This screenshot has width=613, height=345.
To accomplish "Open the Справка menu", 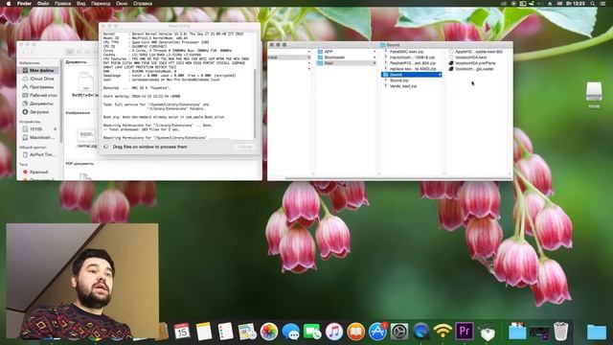I will (143, 4).
